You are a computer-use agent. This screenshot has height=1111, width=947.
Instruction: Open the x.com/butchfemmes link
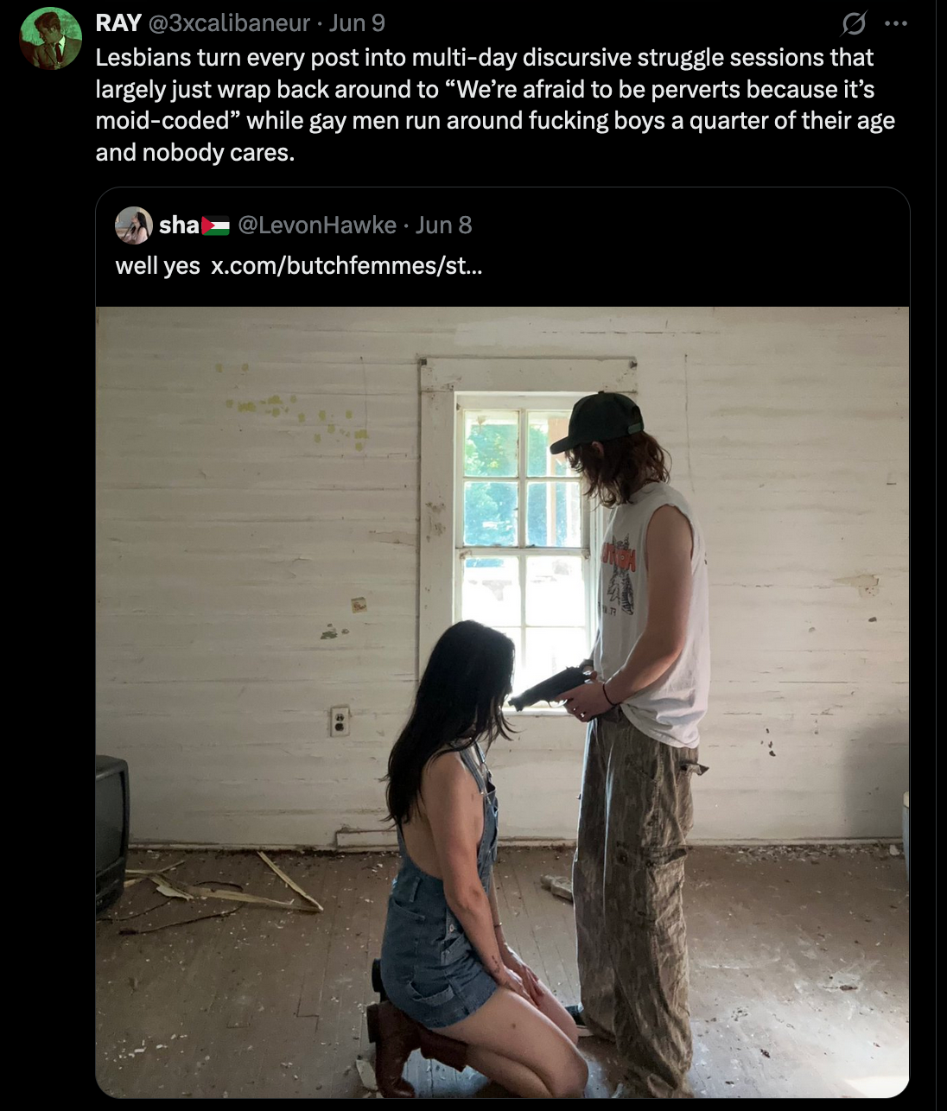346,265
